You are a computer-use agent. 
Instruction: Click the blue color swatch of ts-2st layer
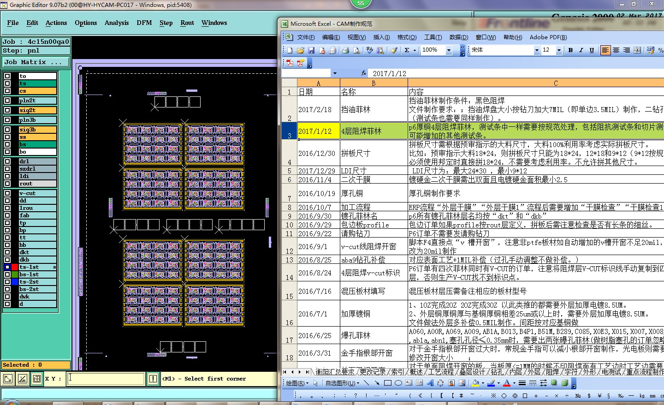15,282
